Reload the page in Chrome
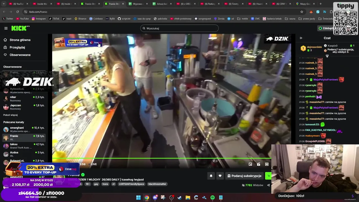Screen dimensions: 359x202 tap(17, 12)
